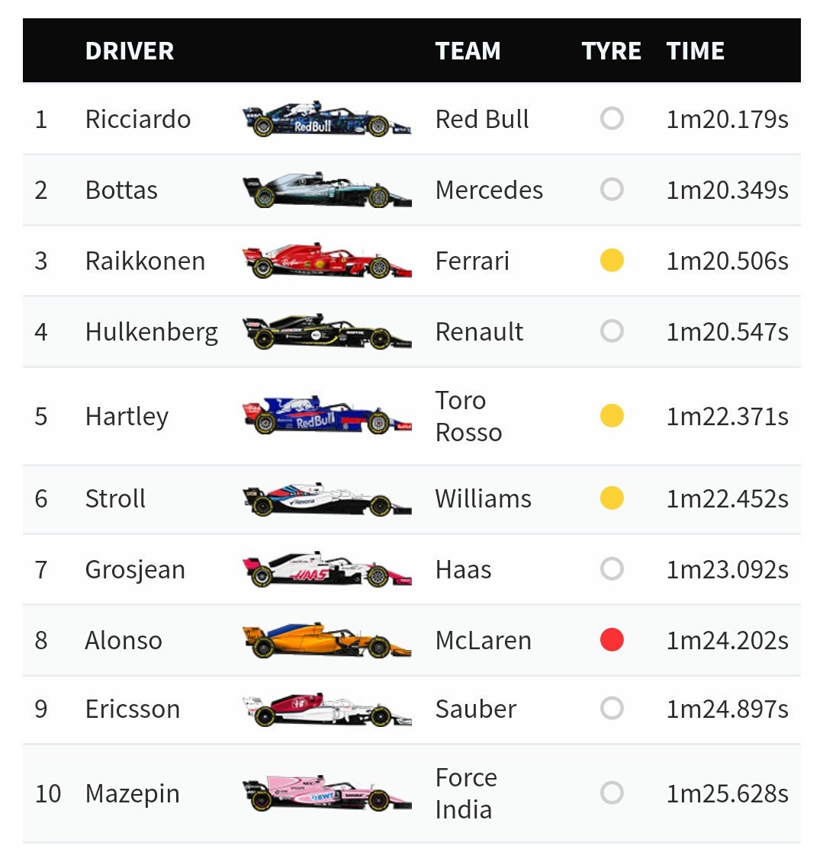Viewport: 823px width, 855px height.
Task: Click white tyre circle for Ricciardo
Action: click(612, 118)
